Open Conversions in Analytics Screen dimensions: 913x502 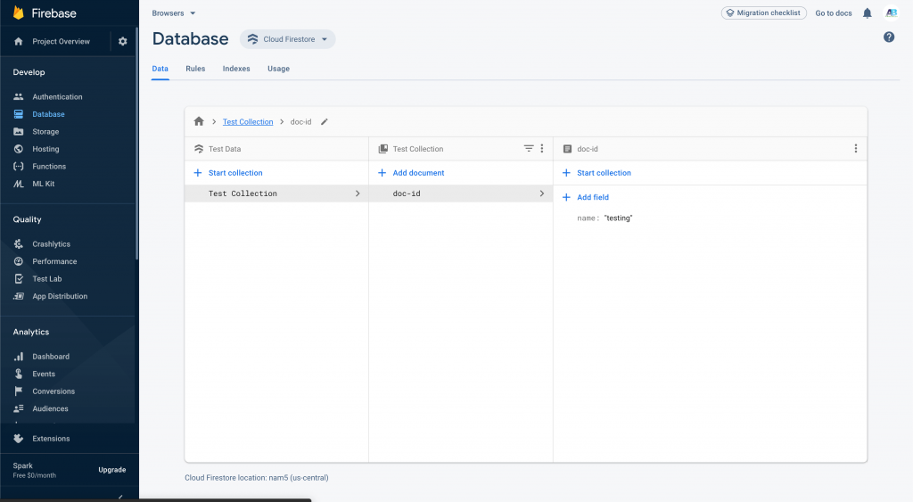[53, 391]
